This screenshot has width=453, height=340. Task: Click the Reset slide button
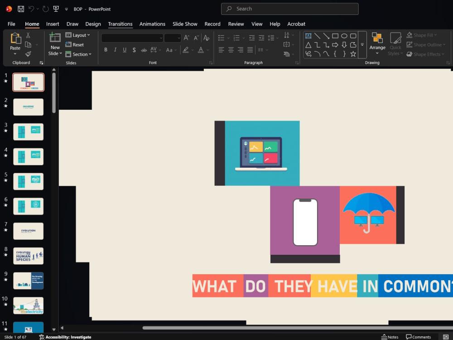75,44
